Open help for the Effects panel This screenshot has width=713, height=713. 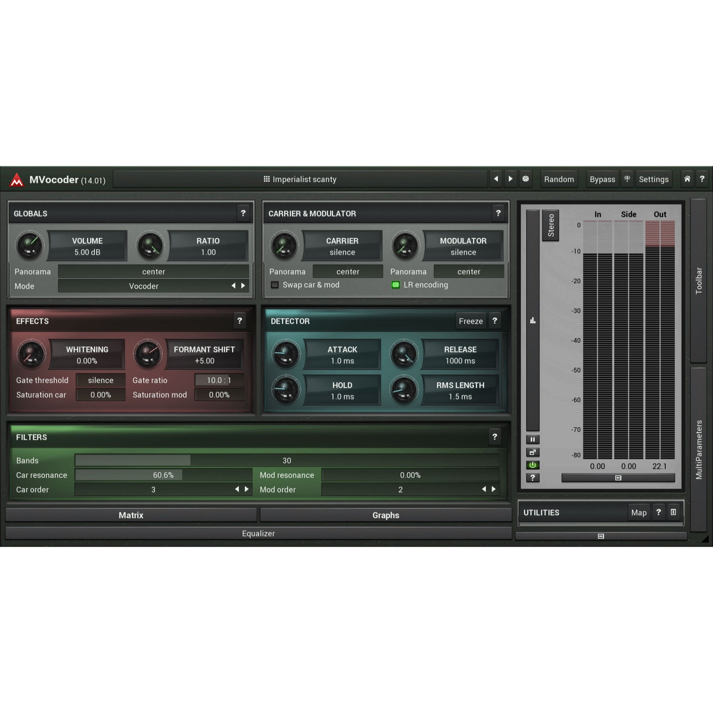(x=240, y=321)
